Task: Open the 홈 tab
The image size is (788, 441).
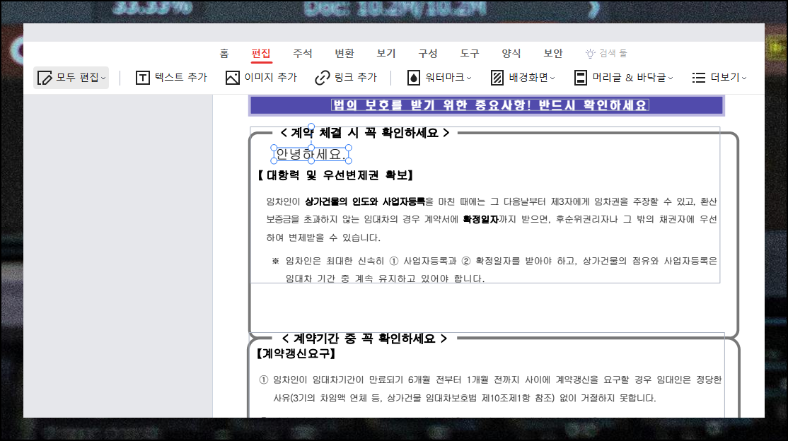Action: click(224, 53)
